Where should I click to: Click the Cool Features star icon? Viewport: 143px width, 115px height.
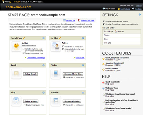(119, 9)
